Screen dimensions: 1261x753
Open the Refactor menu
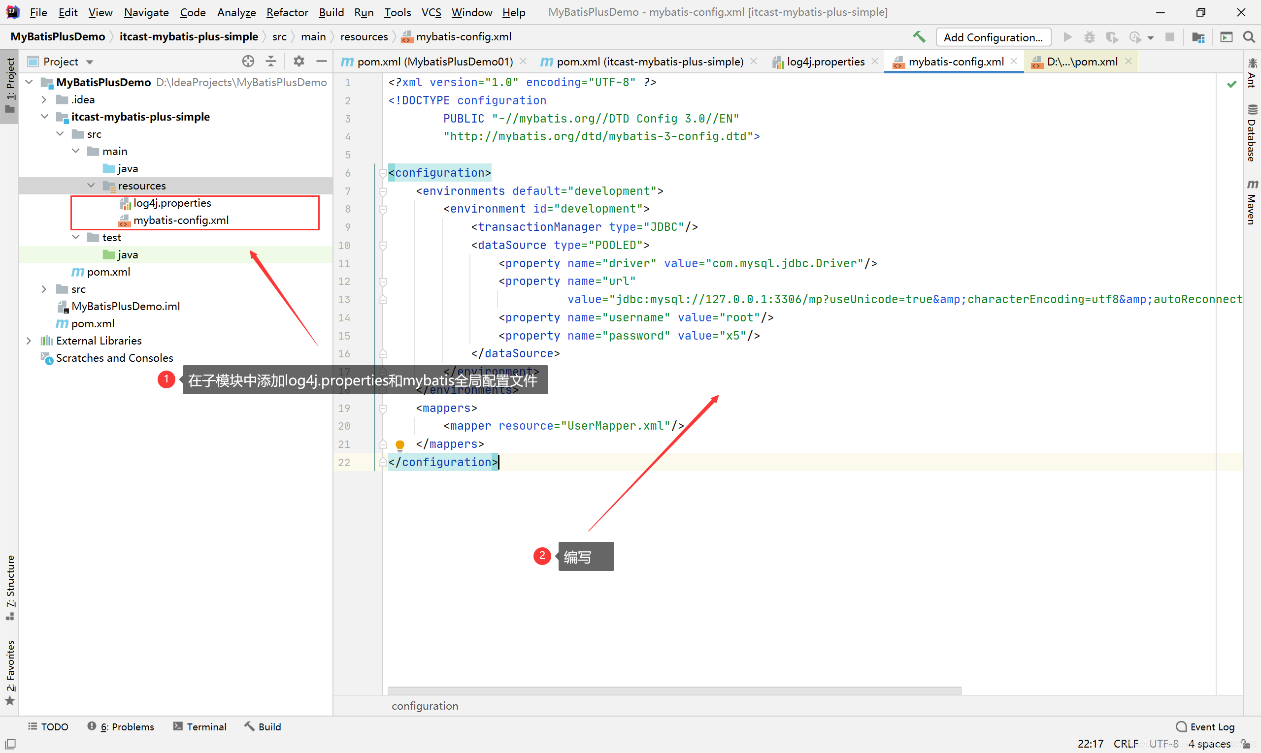(x=287, y=12)
